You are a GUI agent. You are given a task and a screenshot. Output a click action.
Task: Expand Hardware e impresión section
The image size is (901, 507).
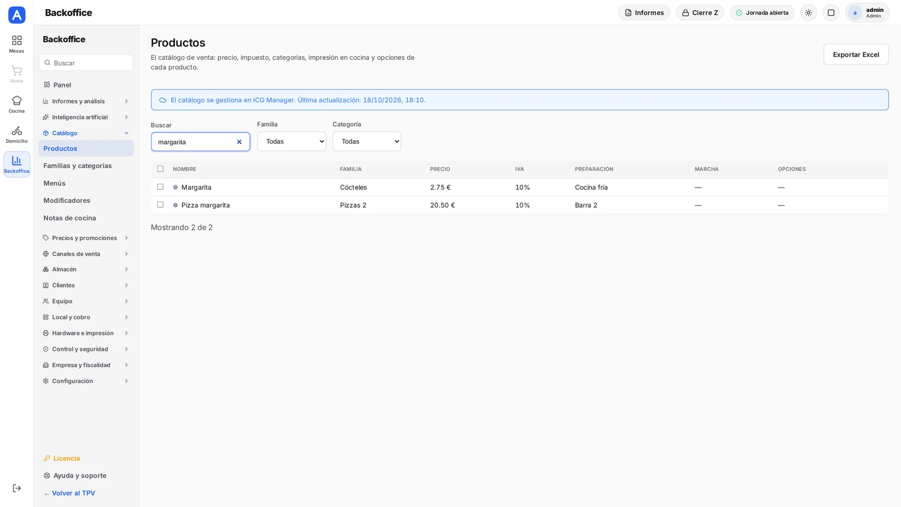[86, 333]
